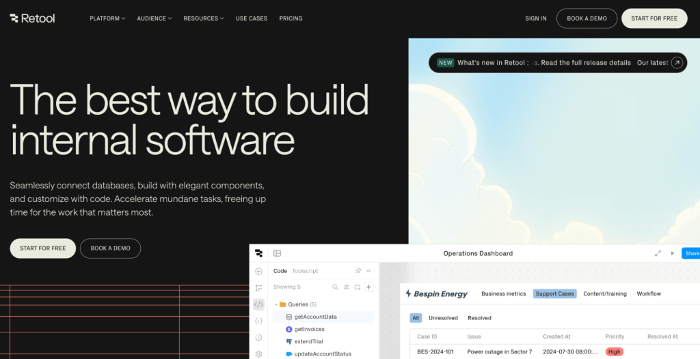The height and width of the screenshot is (359, 700).
Task: Open the Content/training tab
Action: [x=605, y=293]
